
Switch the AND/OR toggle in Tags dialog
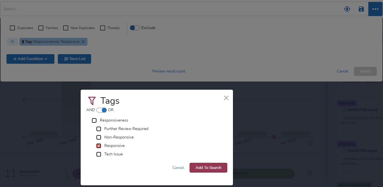102,110
